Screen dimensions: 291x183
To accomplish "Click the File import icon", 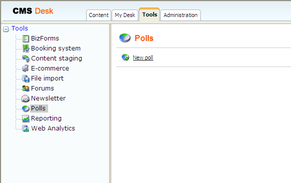I will coord(26,78).
